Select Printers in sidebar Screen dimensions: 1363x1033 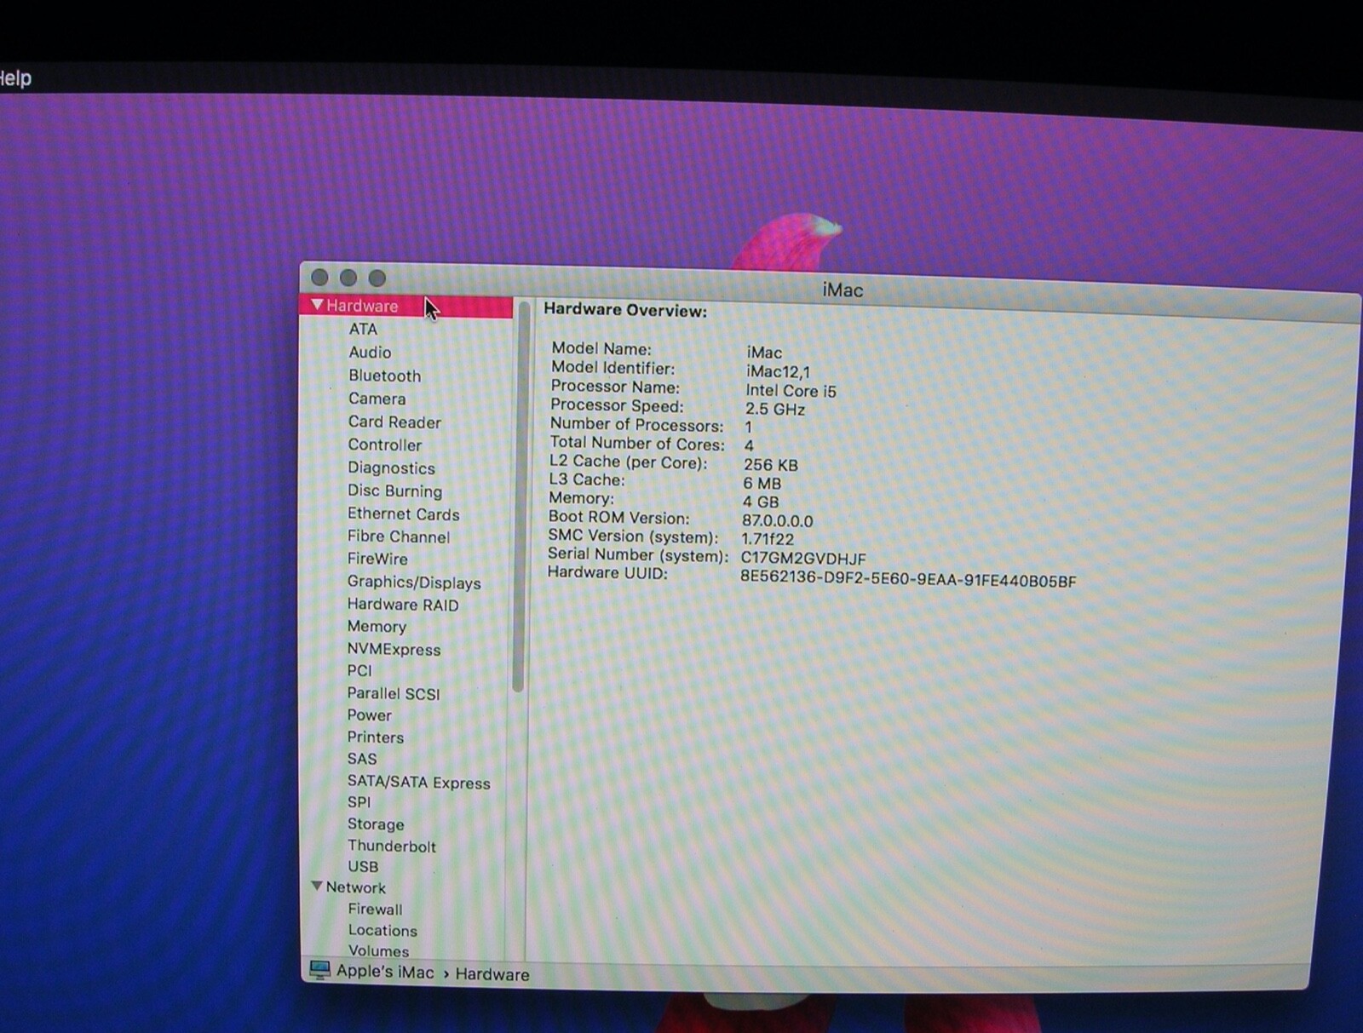[x=375, y=737]
